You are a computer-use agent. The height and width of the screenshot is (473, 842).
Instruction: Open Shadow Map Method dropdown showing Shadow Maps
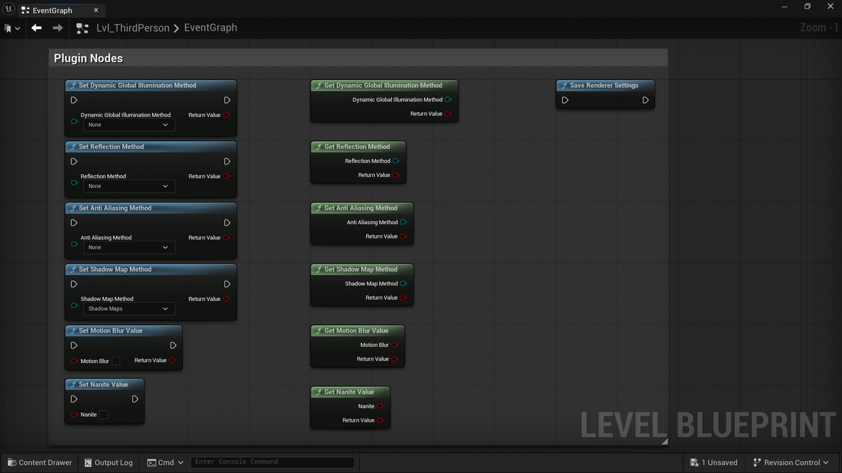(129, 309)
